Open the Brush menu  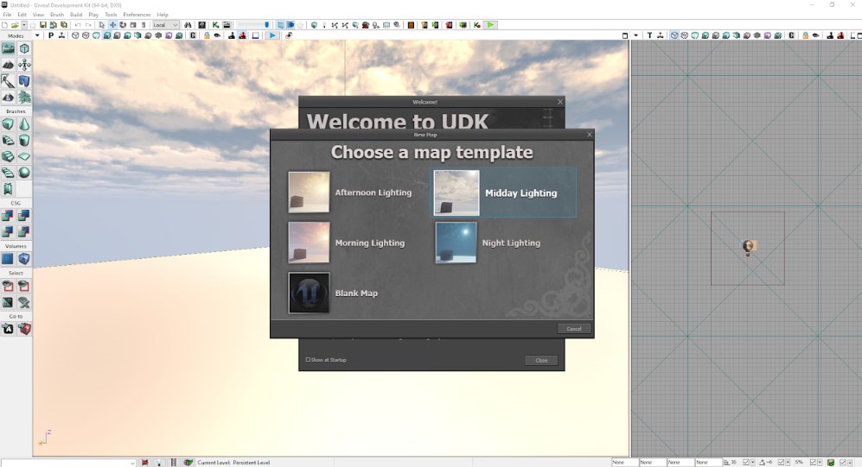point(56,15)
